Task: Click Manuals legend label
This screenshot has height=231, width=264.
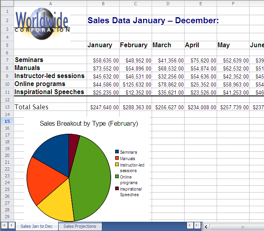Action: (128, 159)
